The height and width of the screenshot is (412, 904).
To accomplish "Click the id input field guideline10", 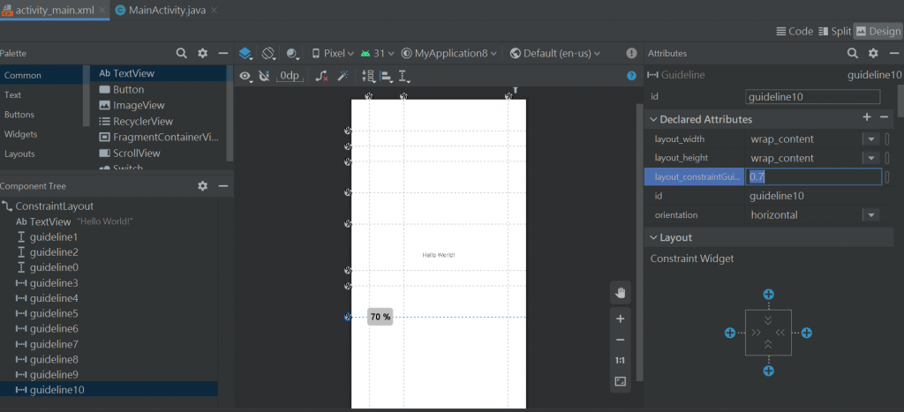I will (813, 97).
